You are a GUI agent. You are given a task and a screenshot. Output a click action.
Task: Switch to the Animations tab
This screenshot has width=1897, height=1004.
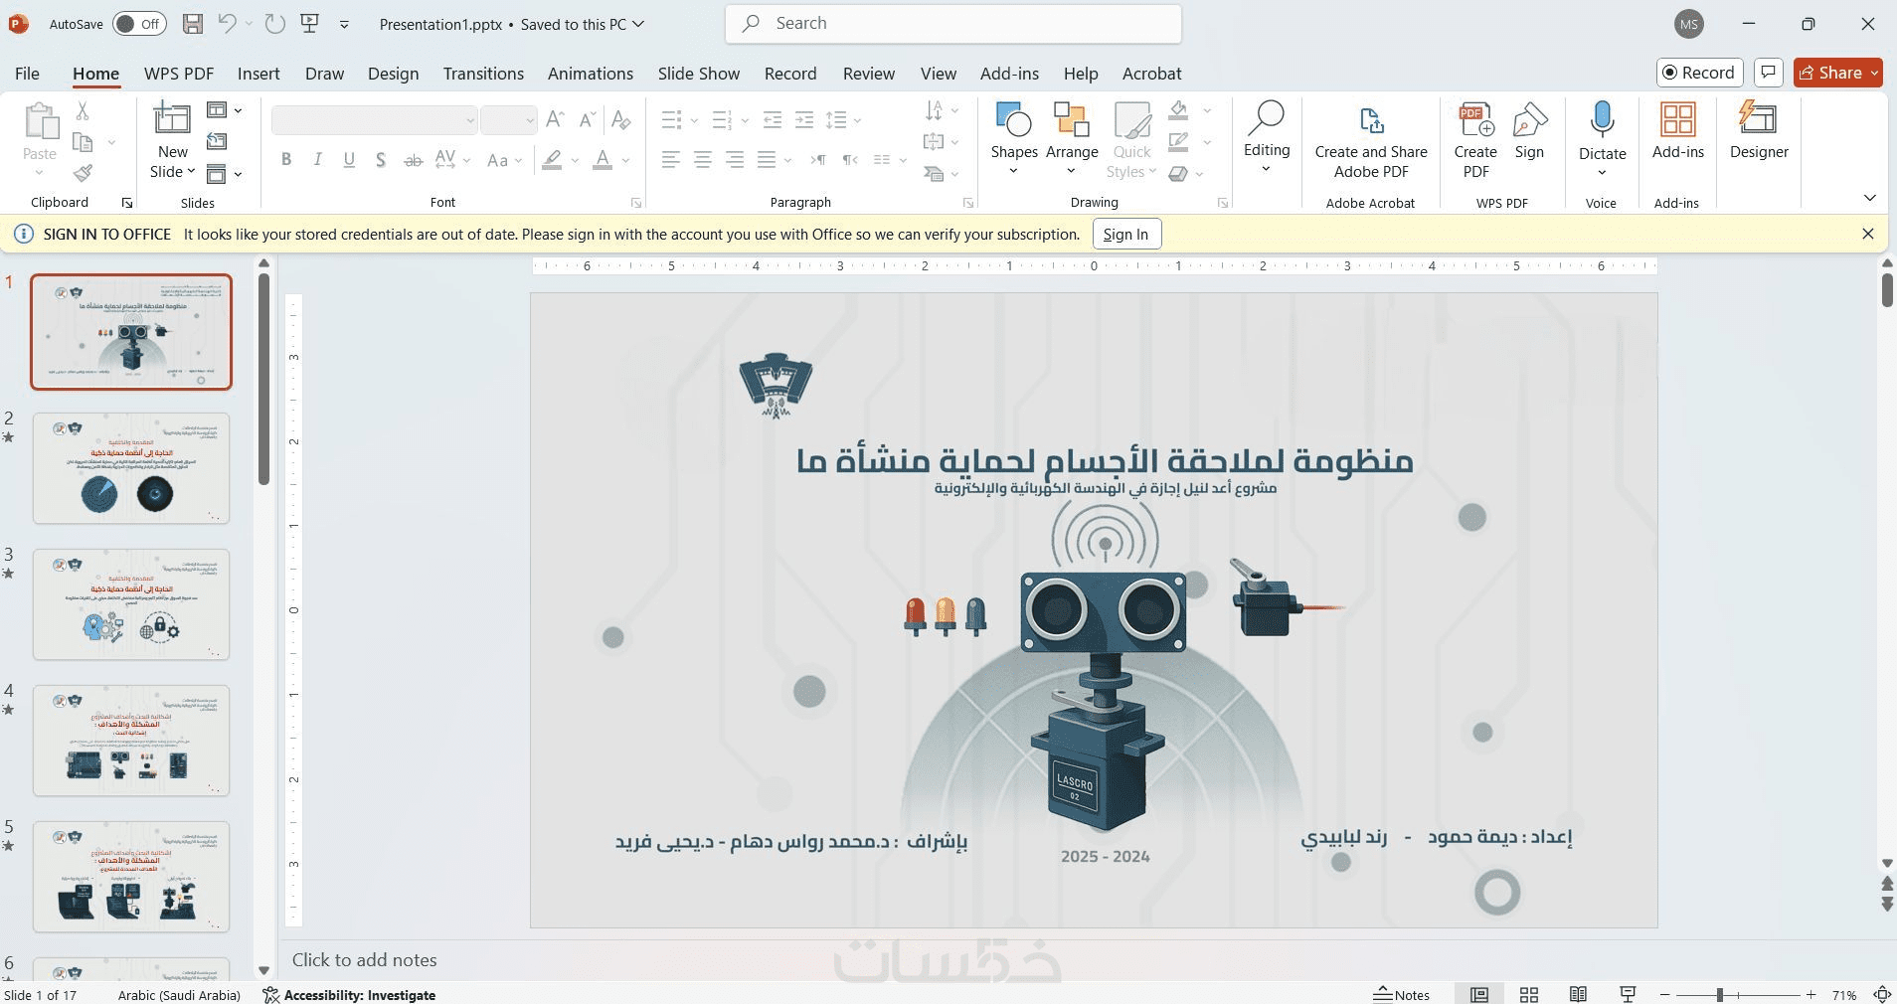pyautogui.click(x=591, y=74)
